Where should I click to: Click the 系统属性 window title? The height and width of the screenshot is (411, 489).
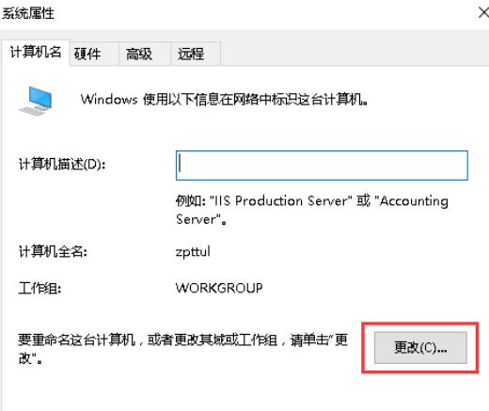[x=28, y=13]
